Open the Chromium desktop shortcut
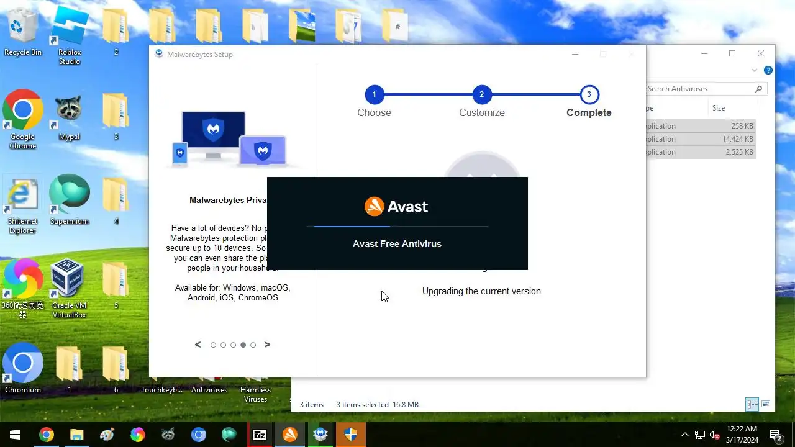The width and height of the screenshot is (795, 447). click(x=23, y=369)
